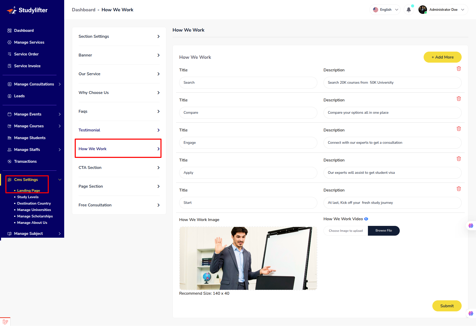The image size is (476, 326).
Task: Open the English language dropdown
Action: (385, 10)
